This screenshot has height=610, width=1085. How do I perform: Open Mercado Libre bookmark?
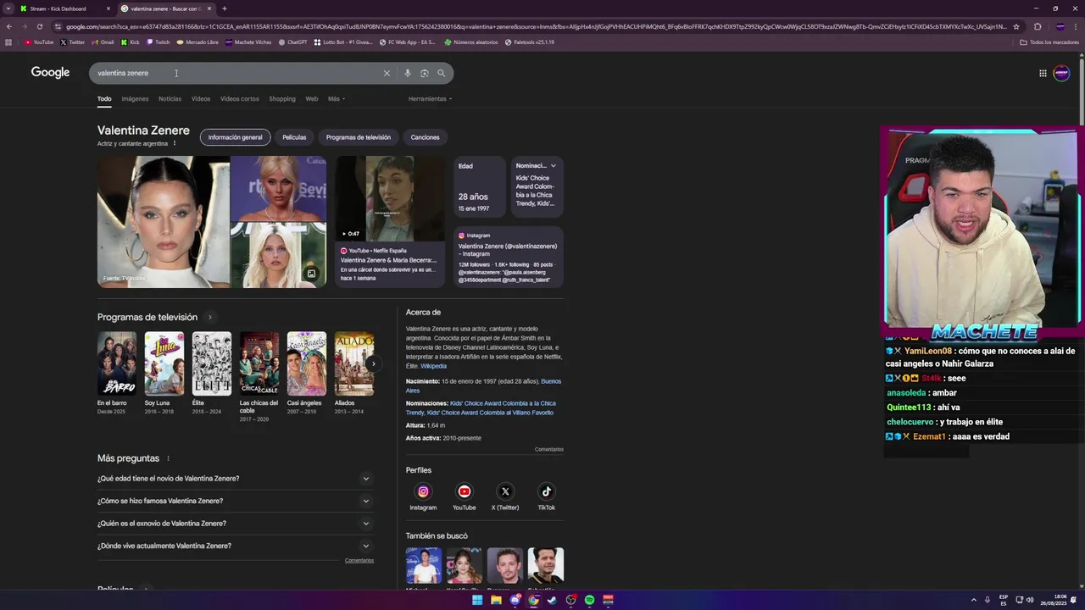198,42
